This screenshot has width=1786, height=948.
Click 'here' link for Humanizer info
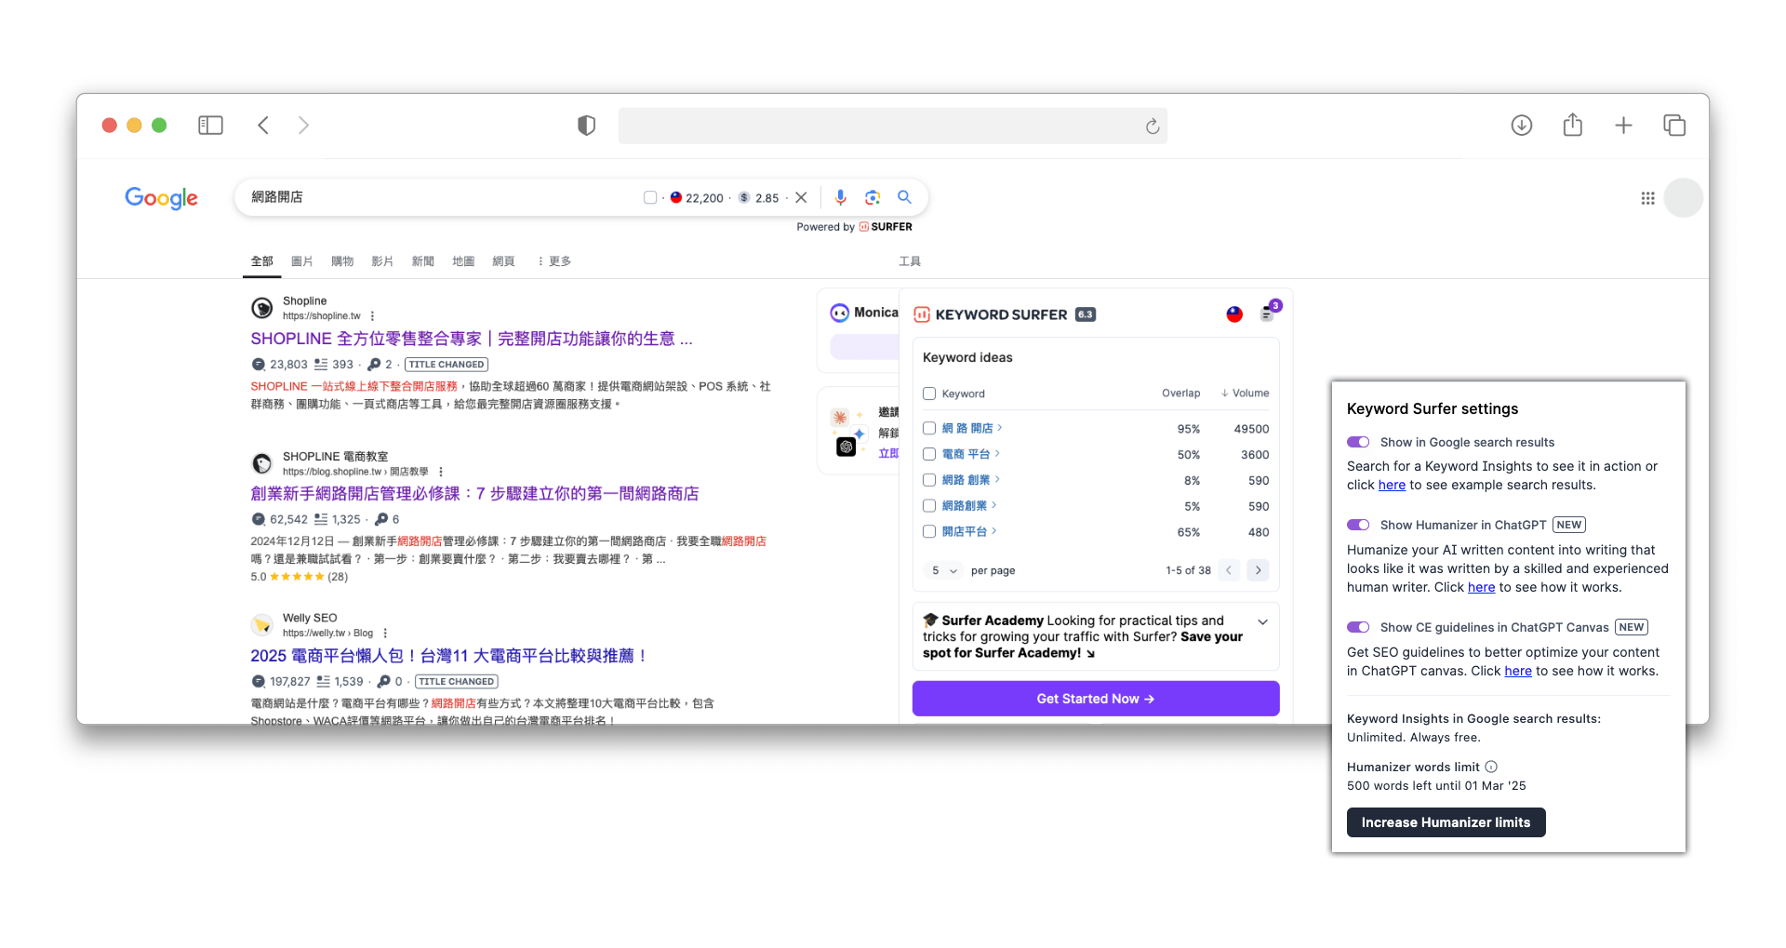tap(1481, 587)
